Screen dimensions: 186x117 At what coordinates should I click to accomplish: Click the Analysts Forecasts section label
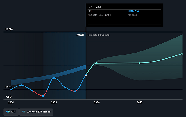pyautogui.click(x=99, y=35)
